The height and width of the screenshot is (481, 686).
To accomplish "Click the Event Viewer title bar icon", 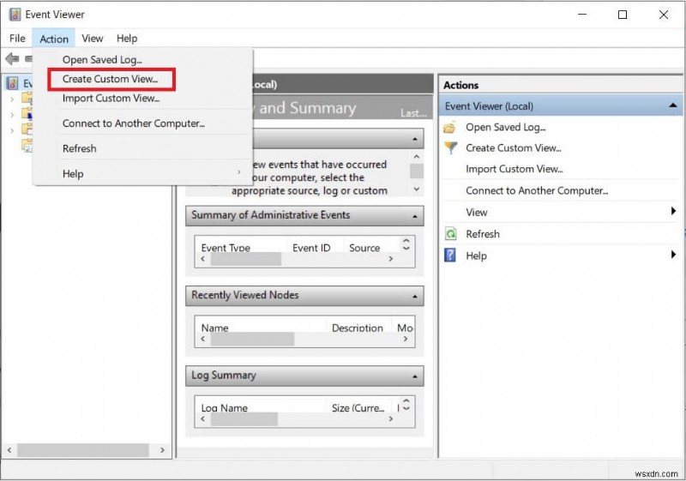I will coord(15,15).
